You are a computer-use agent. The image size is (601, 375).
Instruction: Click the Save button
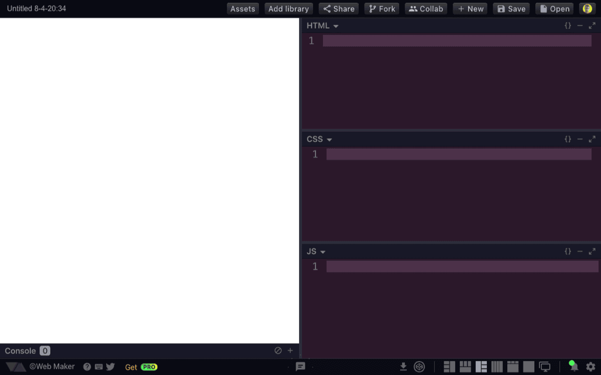tap(511, 9)
